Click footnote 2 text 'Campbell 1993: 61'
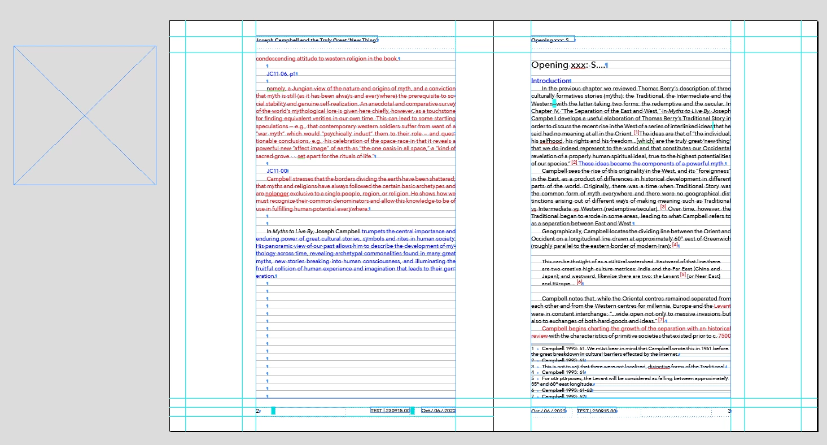This screenshot has height=445, width=827. pos(563,360)
